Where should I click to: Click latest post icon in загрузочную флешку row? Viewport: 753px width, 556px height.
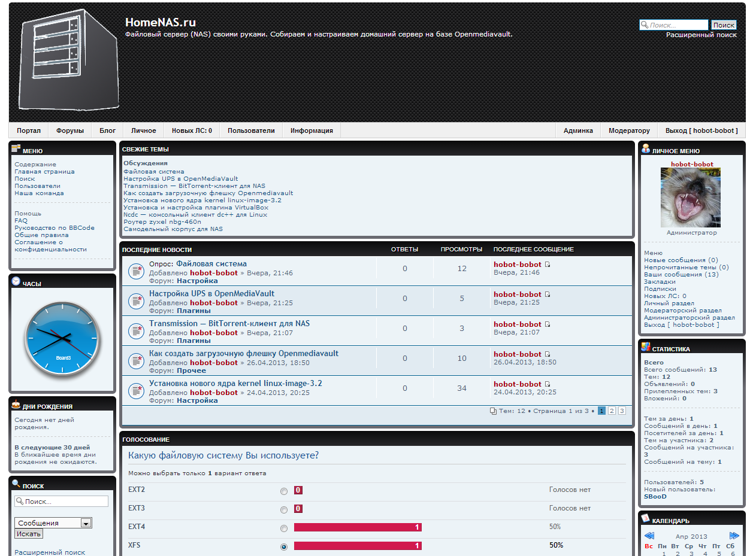[x=547, y=354]
